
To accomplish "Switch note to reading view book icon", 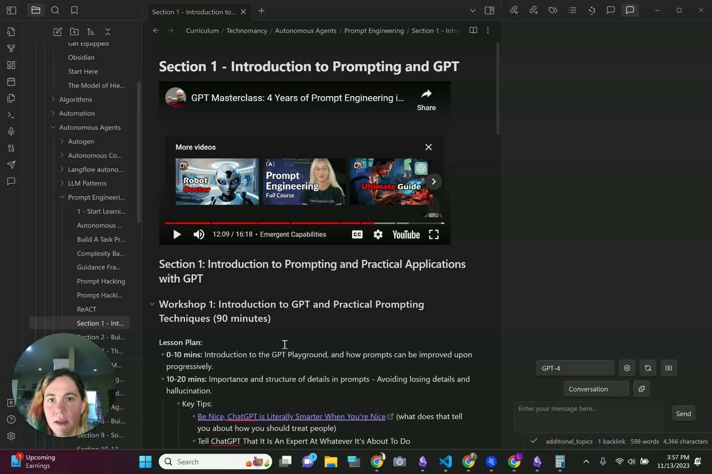I will click(x=473, y=31).
